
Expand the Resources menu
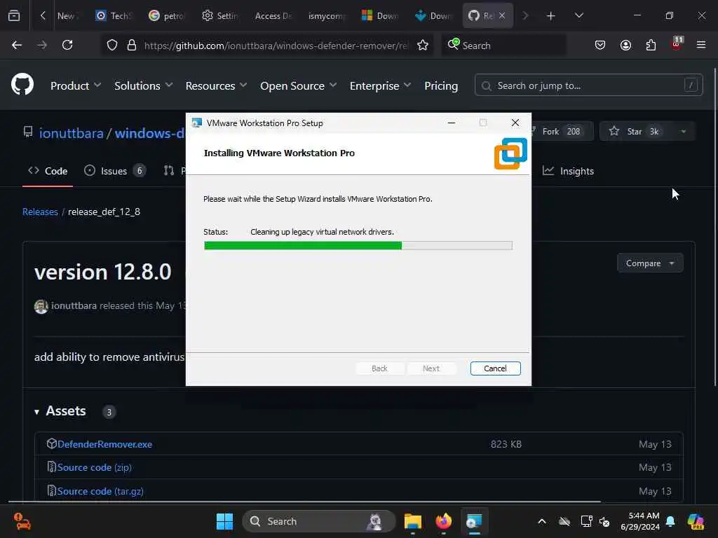[x=216, y=85]
